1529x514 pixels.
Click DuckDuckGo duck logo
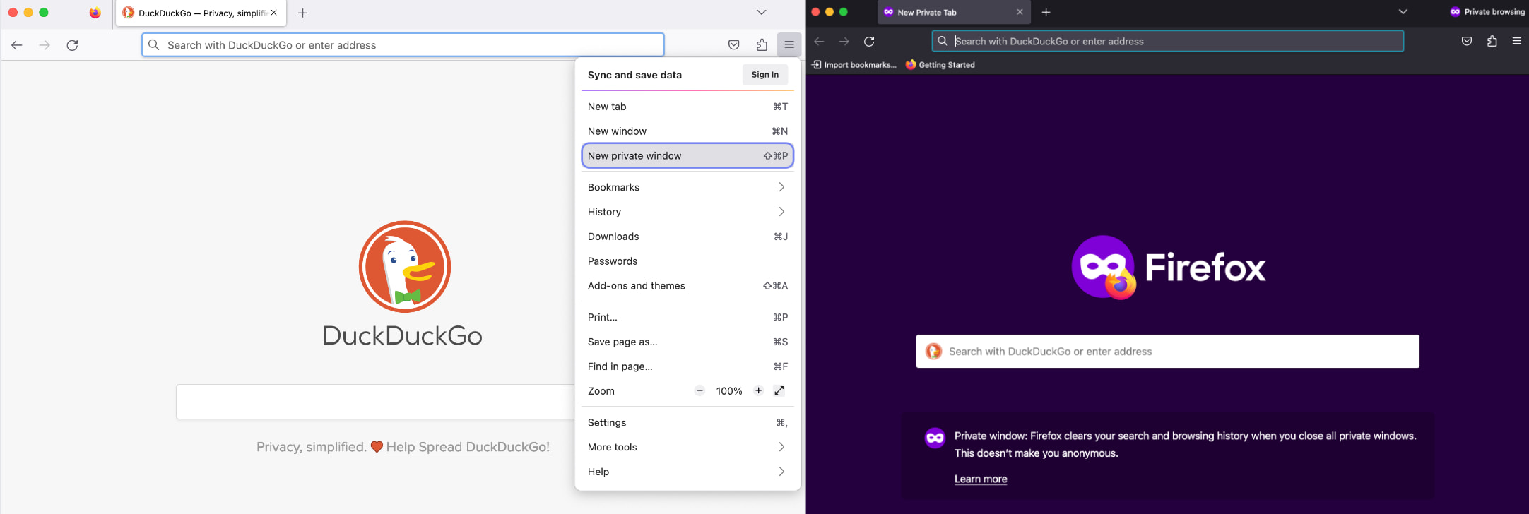click(x=405, y=267)
